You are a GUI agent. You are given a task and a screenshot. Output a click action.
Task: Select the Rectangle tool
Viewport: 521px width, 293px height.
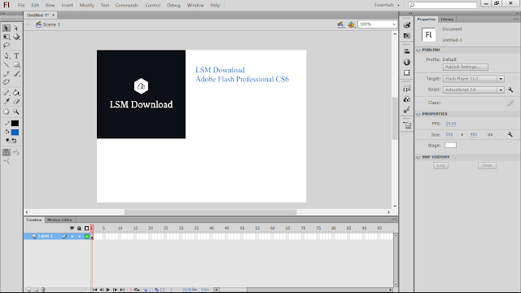click(16, 65)
